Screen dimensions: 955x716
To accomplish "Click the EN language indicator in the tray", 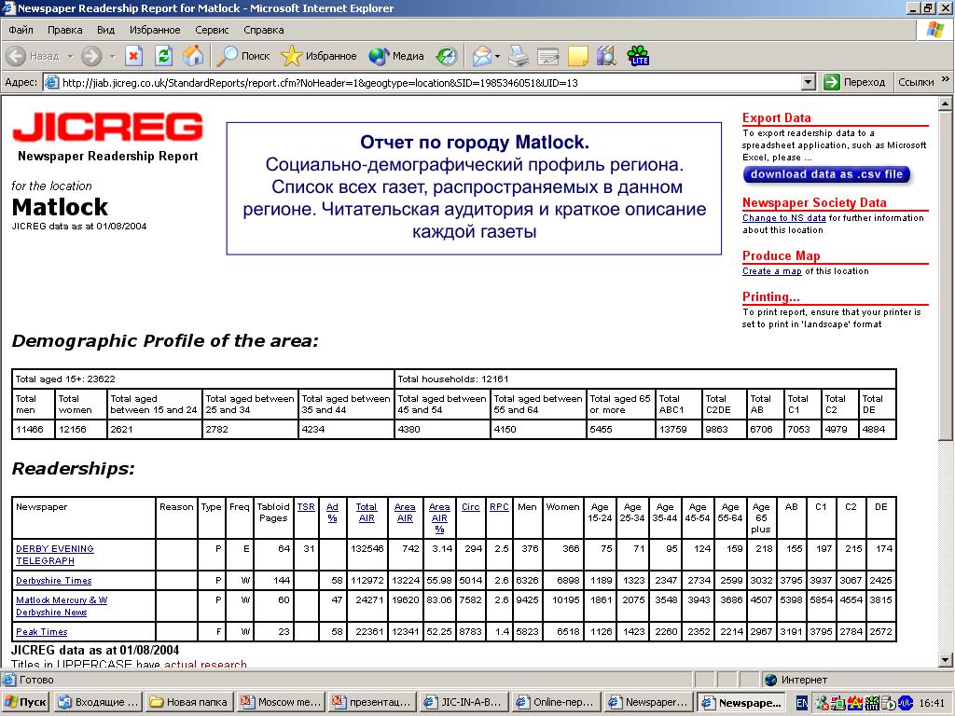I will (x=802, y=703).
